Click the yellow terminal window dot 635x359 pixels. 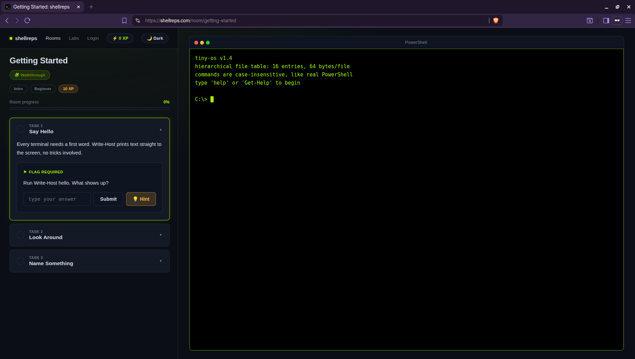(202, 42)
